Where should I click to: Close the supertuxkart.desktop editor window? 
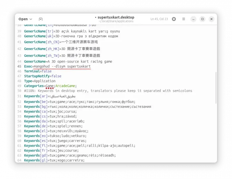[x=211, y=19]
